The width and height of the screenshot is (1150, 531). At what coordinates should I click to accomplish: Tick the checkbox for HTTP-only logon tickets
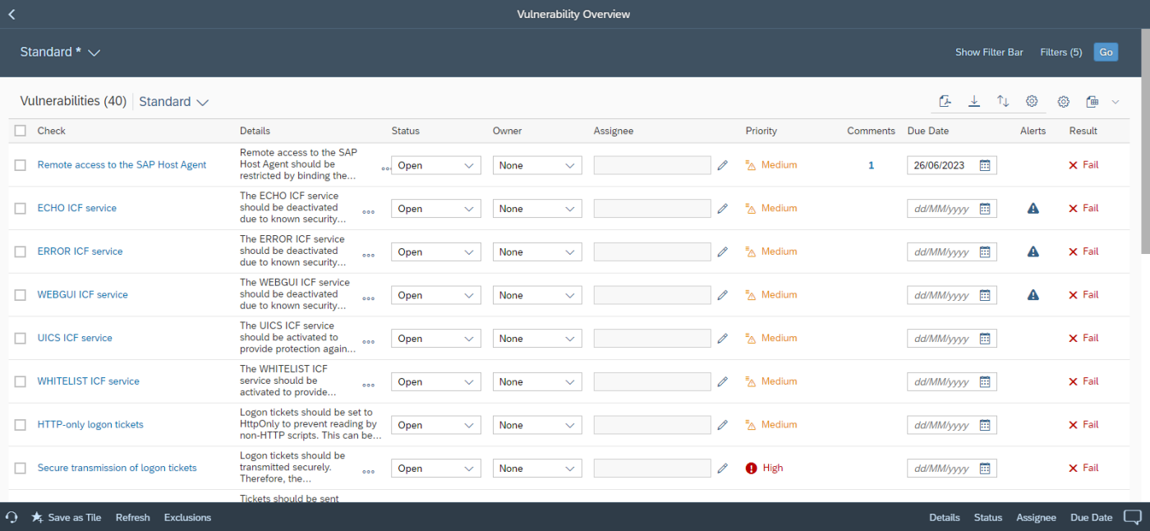pyautogui.click(x=21, y=424)
